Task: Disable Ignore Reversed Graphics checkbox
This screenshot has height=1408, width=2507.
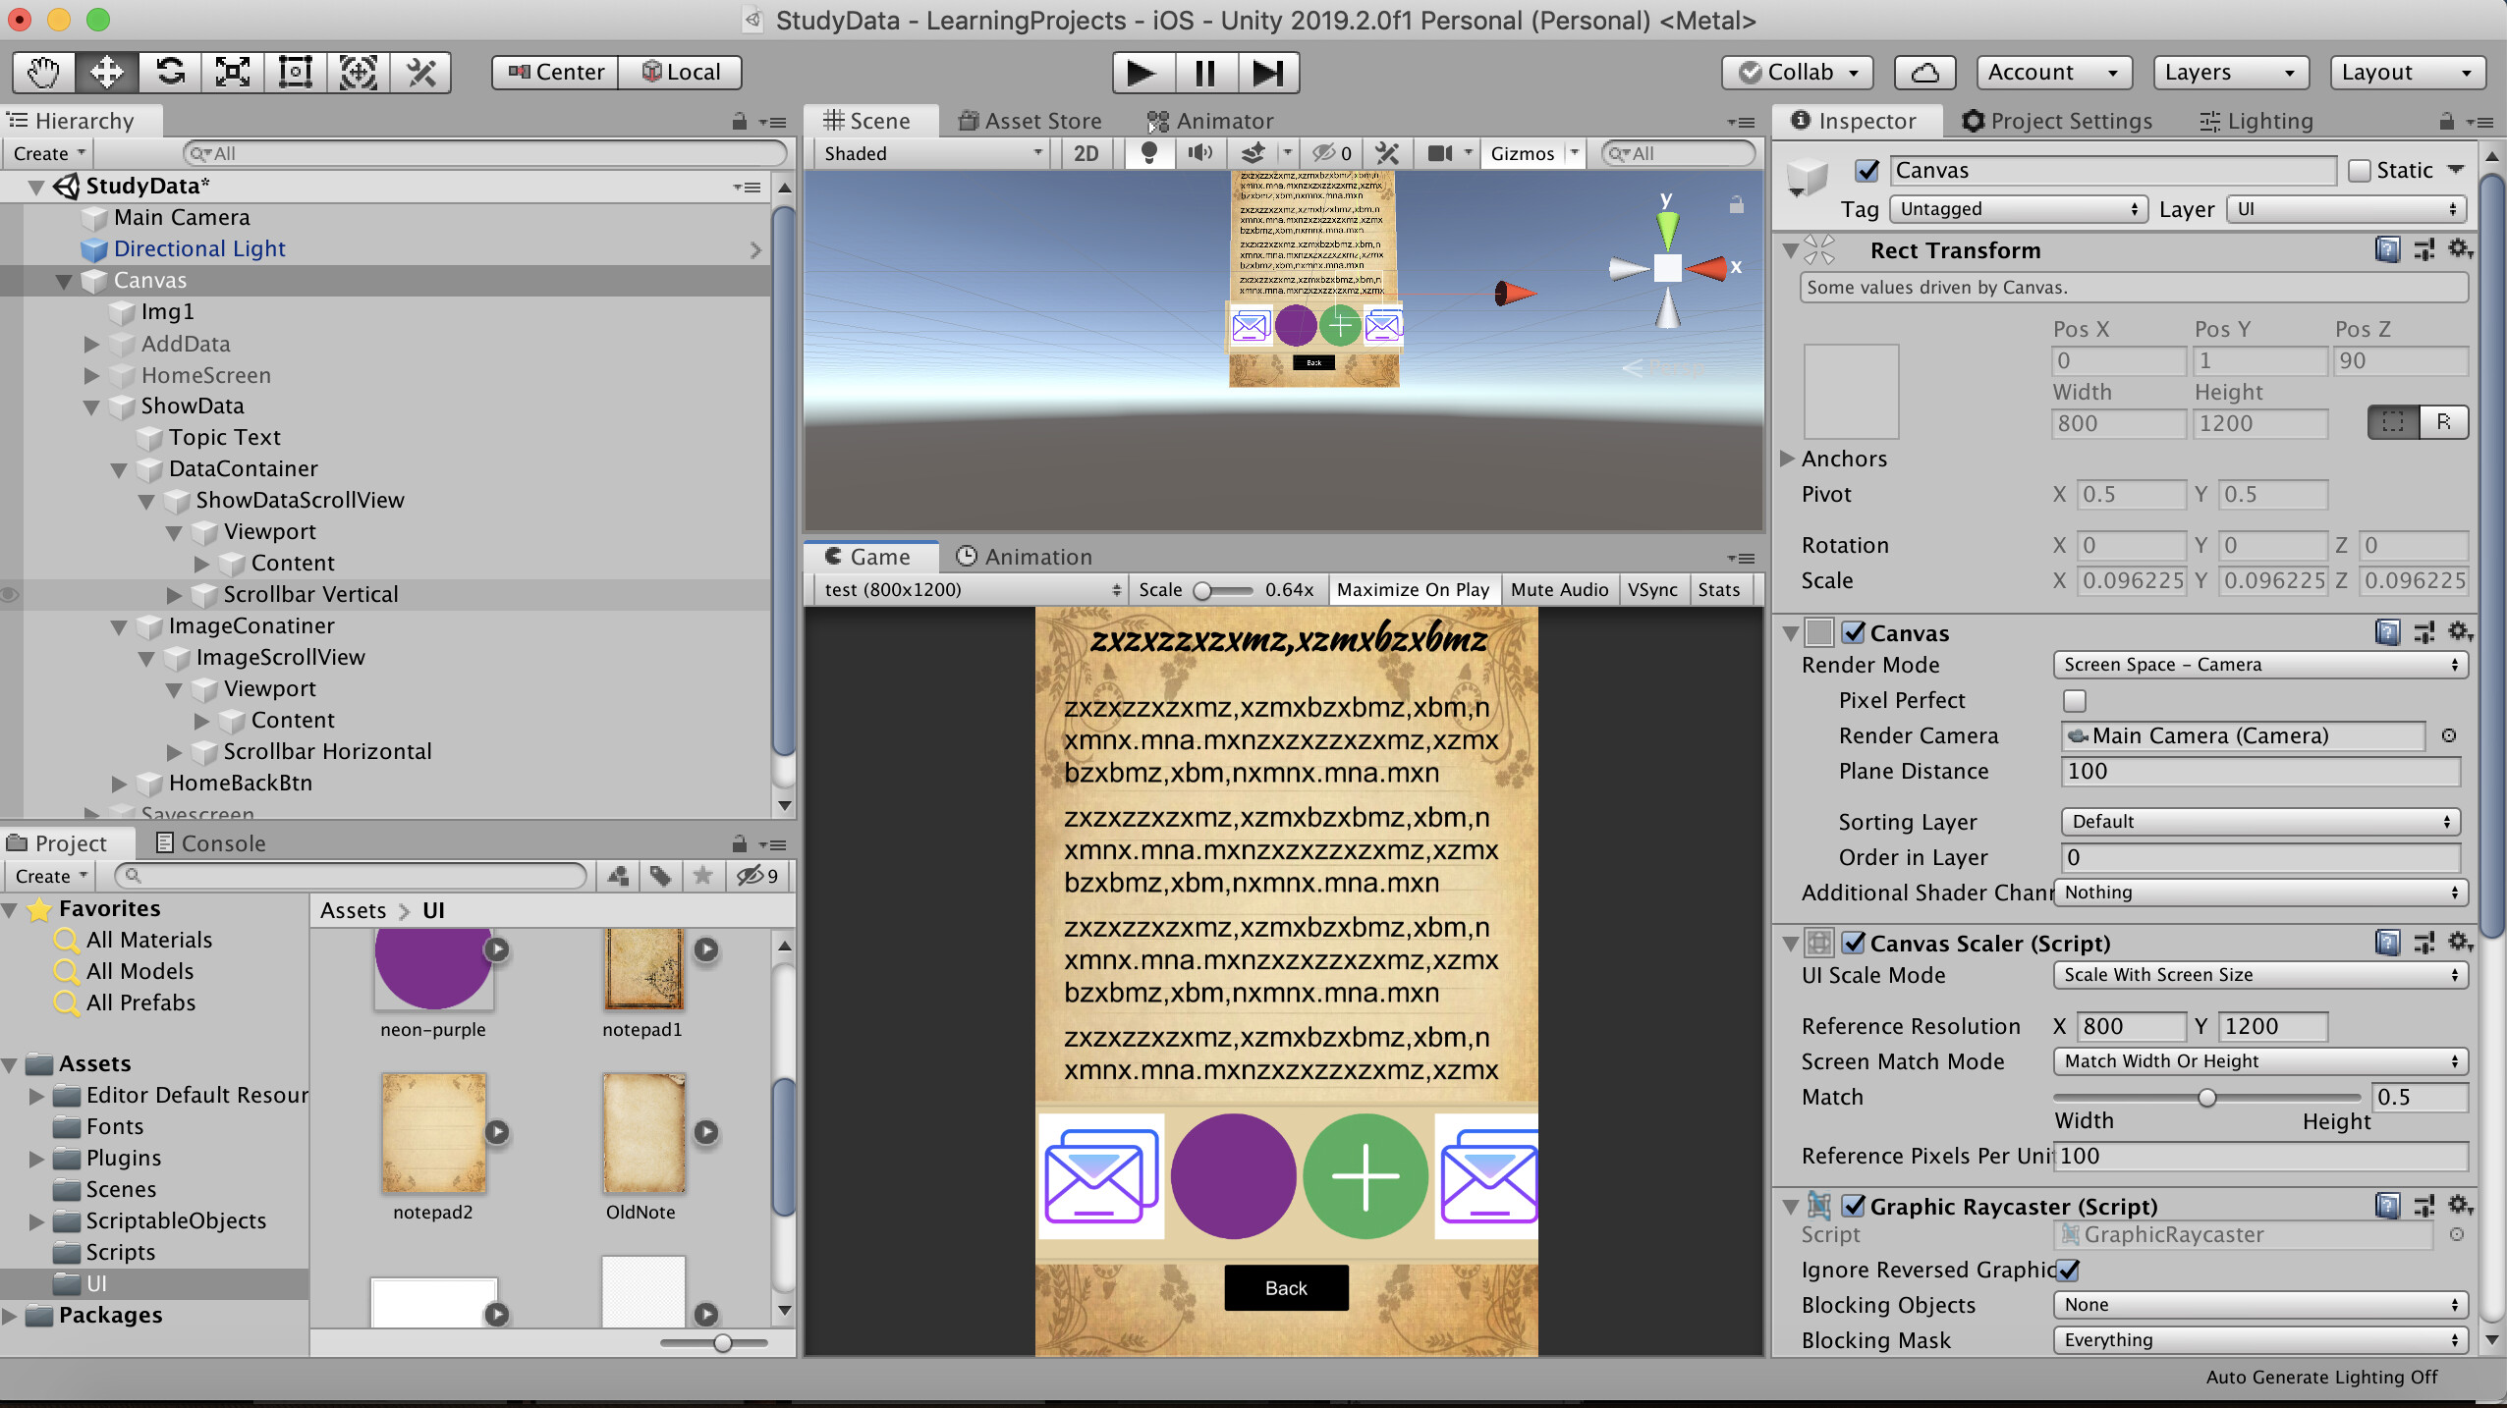Action: [2068, 1270]
